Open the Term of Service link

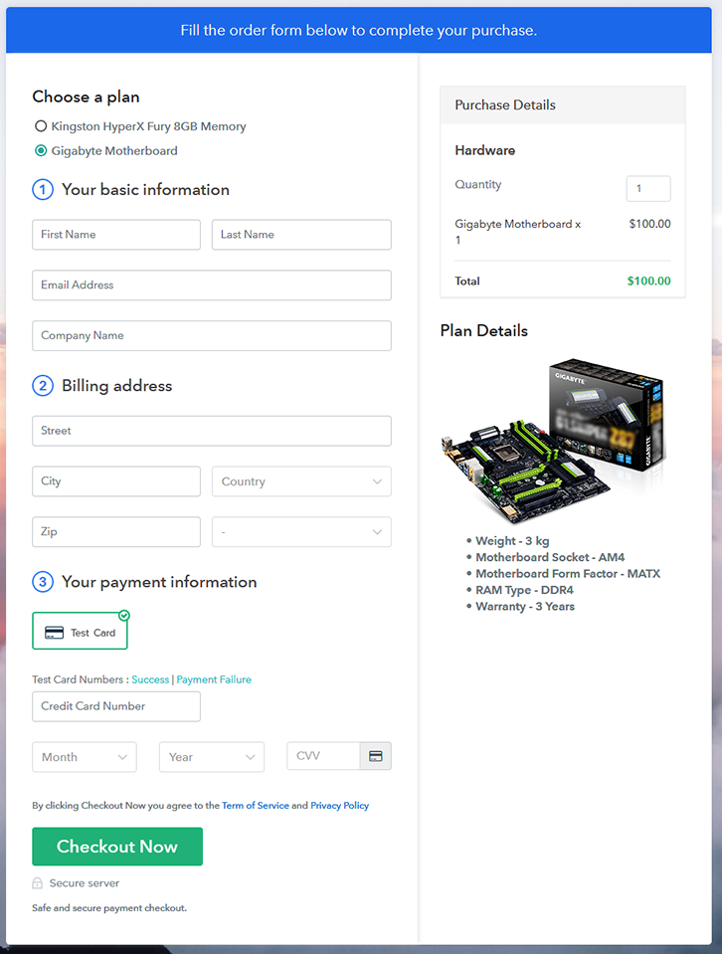(x=255, y=806)
